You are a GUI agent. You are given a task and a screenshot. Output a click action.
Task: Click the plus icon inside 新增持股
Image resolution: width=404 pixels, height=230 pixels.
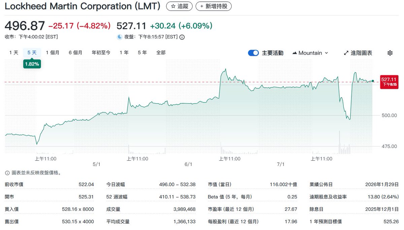tap(202, 6)
